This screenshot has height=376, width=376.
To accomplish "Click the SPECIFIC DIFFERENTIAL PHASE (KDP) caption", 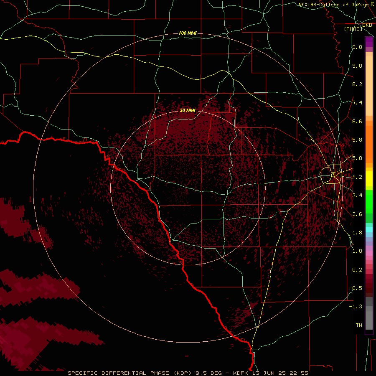I will coord(129,373).
